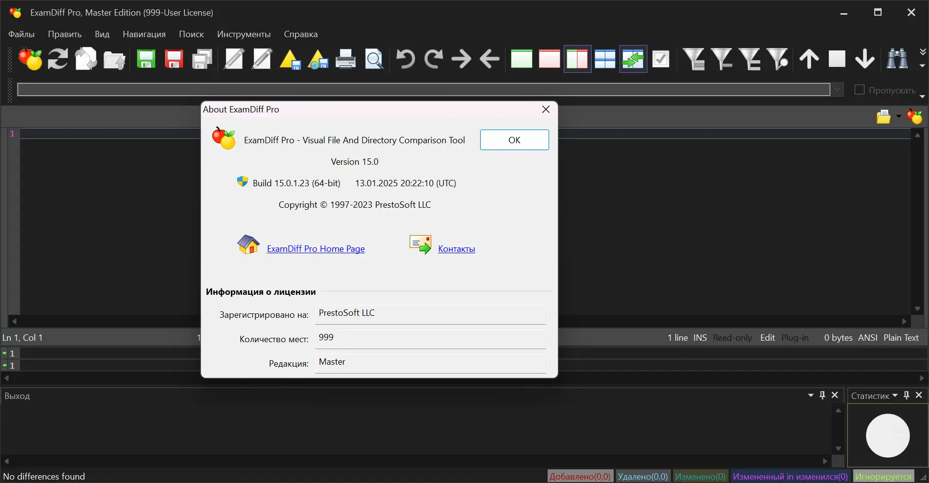The image size is (929, 483).
Task: Click the apples Compare icon in toolbar
Action: click(30, 59)
